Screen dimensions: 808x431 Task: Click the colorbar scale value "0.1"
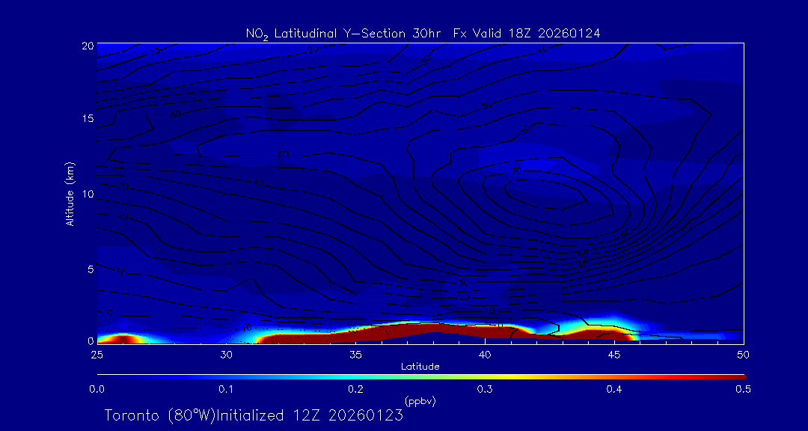pyautogui.click(x=226, y=389)
